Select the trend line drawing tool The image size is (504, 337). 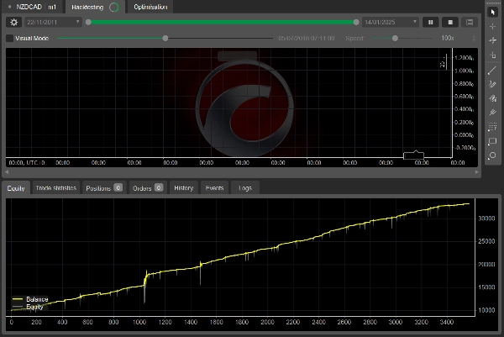click(492, 70)
